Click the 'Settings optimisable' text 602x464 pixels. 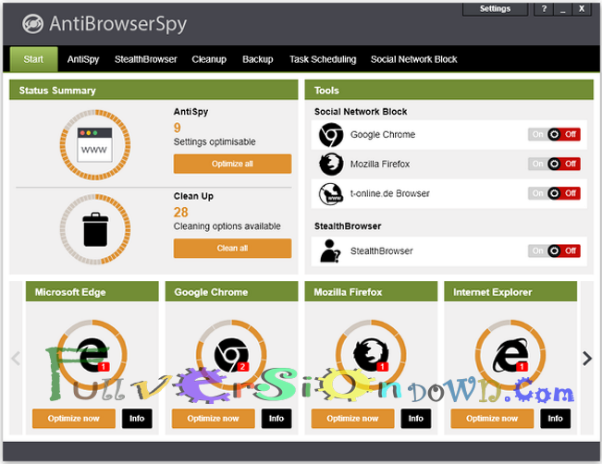tap(215, 142)
